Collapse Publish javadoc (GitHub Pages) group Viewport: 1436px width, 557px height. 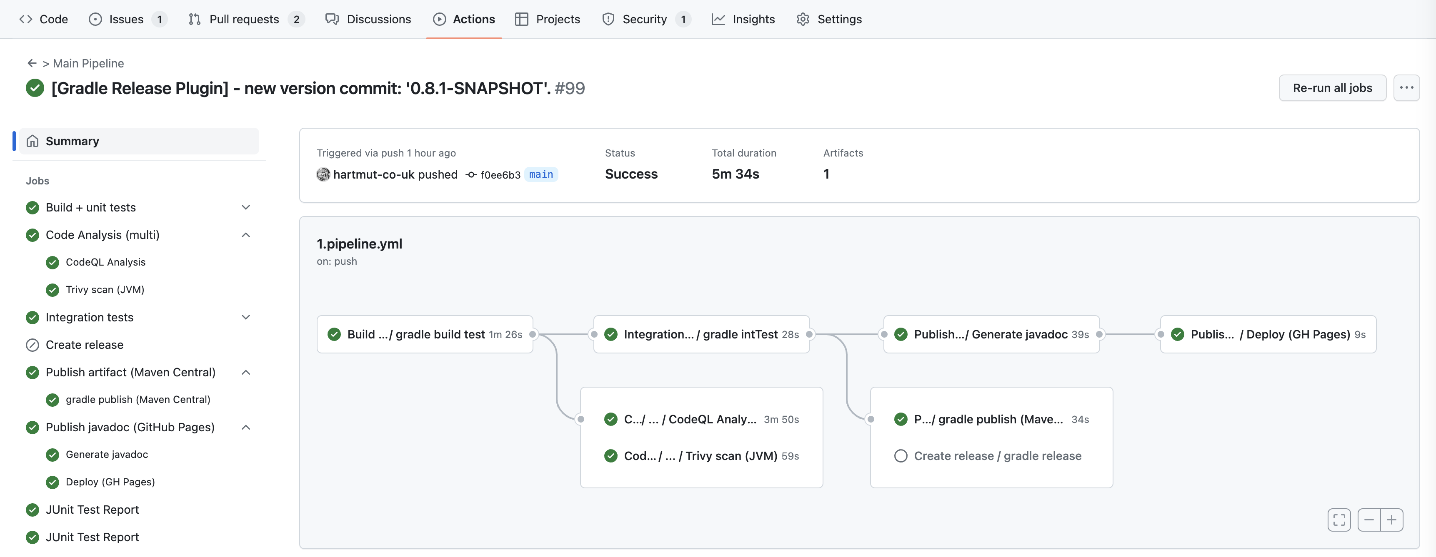(246, 427)
